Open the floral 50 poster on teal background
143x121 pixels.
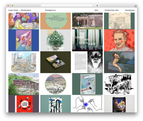click(x=55, y=104)
